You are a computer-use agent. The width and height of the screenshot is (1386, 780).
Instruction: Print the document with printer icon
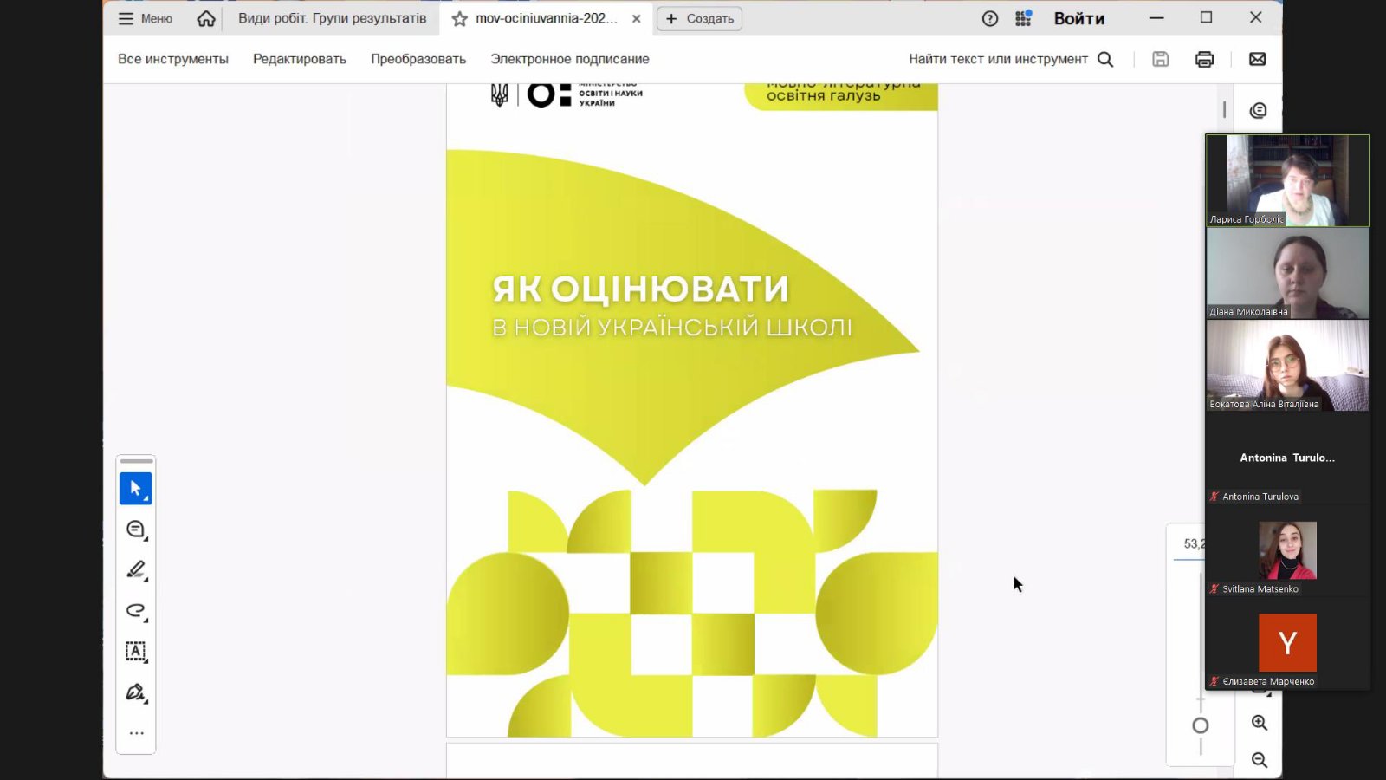(1204, 59)
